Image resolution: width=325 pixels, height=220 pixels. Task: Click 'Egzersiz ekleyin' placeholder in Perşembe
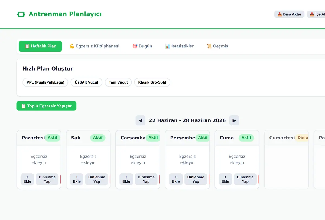[x=187, y=160]
